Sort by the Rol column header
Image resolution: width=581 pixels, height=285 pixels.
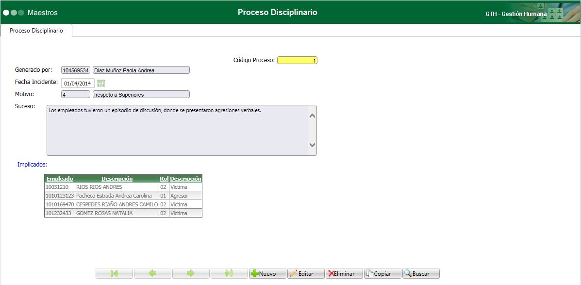164,179
